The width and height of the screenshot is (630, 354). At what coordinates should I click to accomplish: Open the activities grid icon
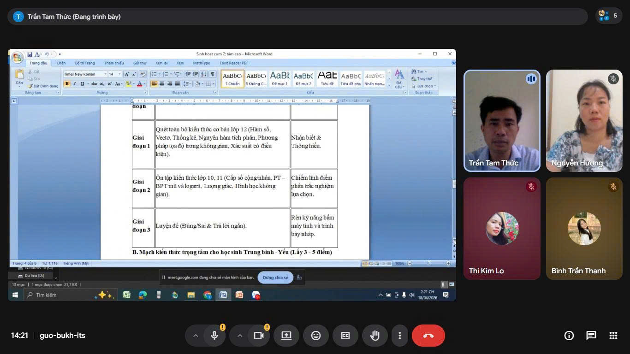pyautogui.click(x=613, y=336)
